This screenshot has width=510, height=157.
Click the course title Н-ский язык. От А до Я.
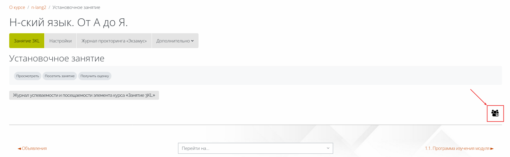point(69,23)
